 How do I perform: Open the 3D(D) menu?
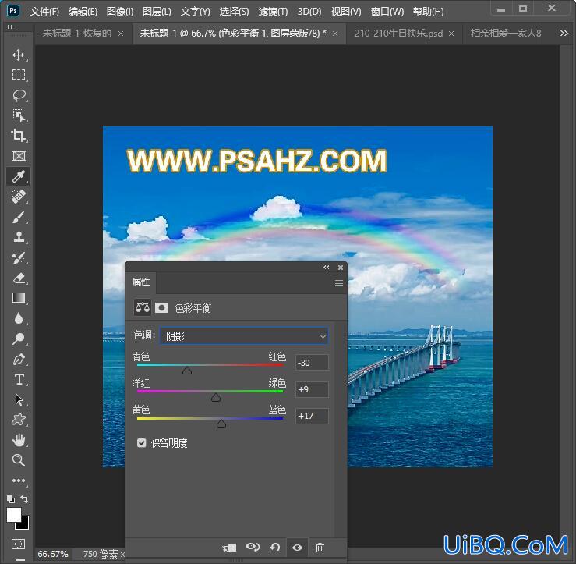tap(309, 12)
